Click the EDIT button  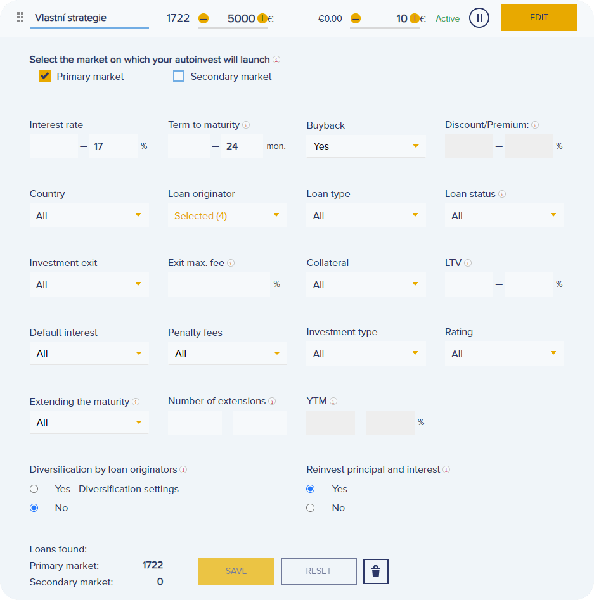pyautogui.click(x=538, y=18)
